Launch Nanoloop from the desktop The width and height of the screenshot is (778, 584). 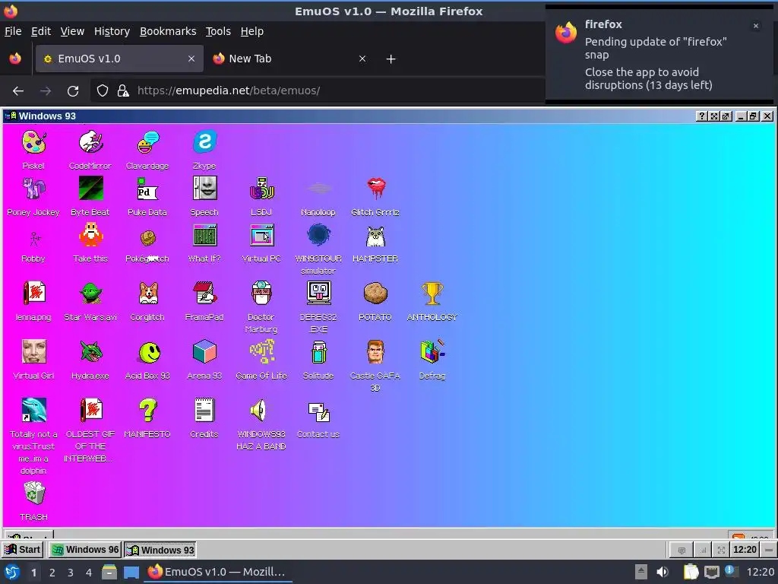click(x=318, y=189)
